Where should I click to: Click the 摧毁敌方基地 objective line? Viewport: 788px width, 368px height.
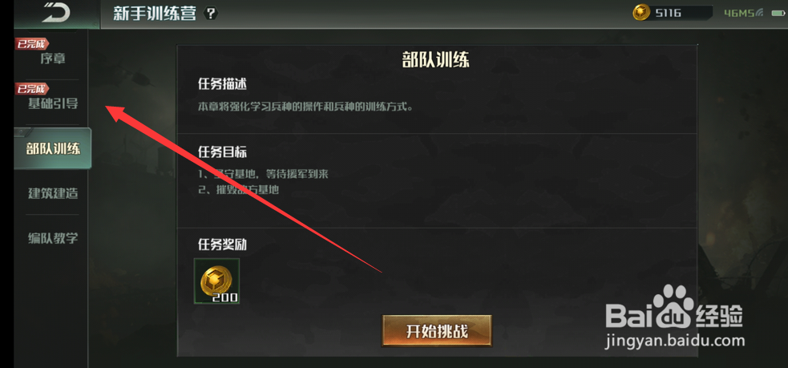click(x=238, y=190)
